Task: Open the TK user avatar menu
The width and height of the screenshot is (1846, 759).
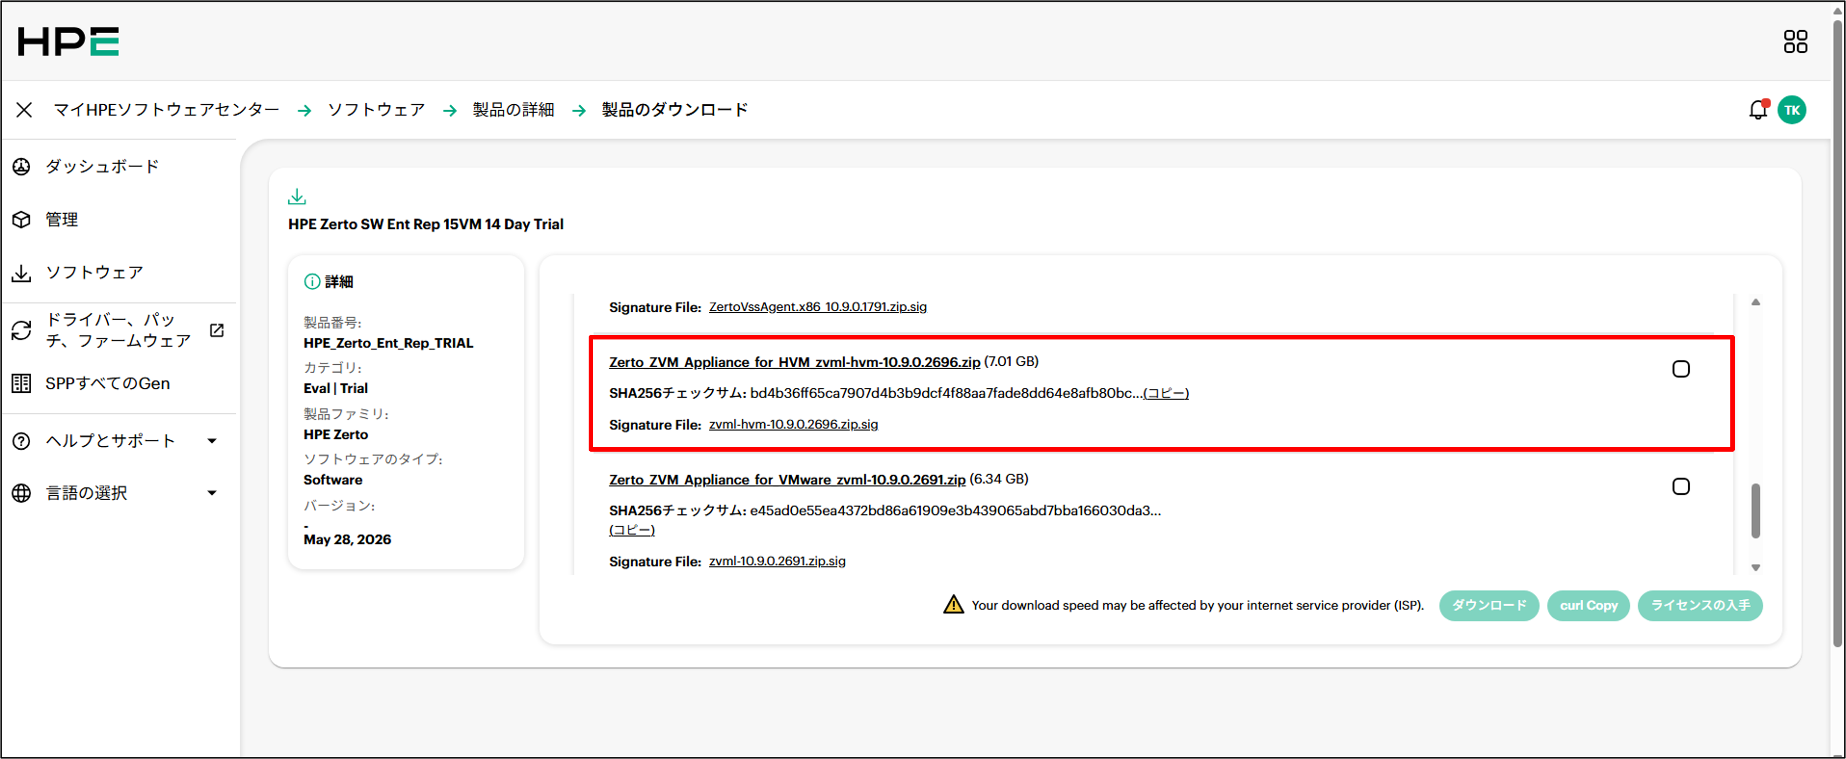Action: [1792, 110]
